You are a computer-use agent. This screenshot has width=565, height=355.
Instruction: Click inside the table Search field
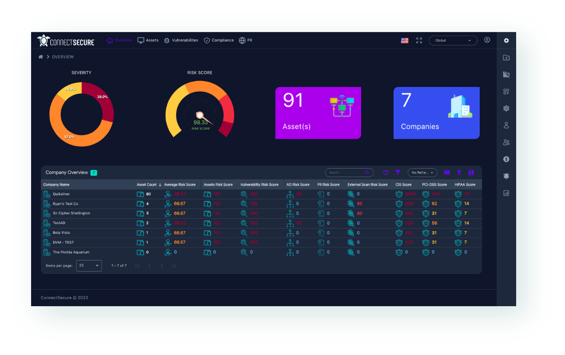(x=345, y=173)
